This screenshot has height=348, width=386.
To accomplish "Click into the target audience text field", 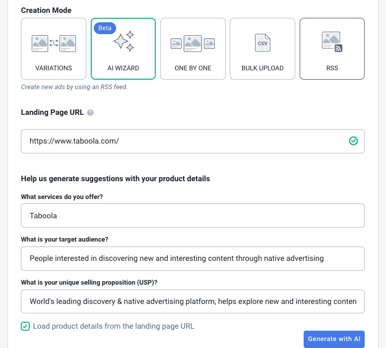I will 193,258.
